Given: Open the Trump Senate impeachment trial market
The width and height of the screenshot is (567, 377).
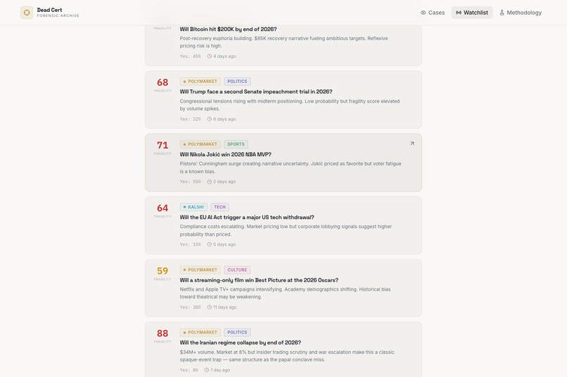Looking at the screenshot, I should click(x=256, y=92).
